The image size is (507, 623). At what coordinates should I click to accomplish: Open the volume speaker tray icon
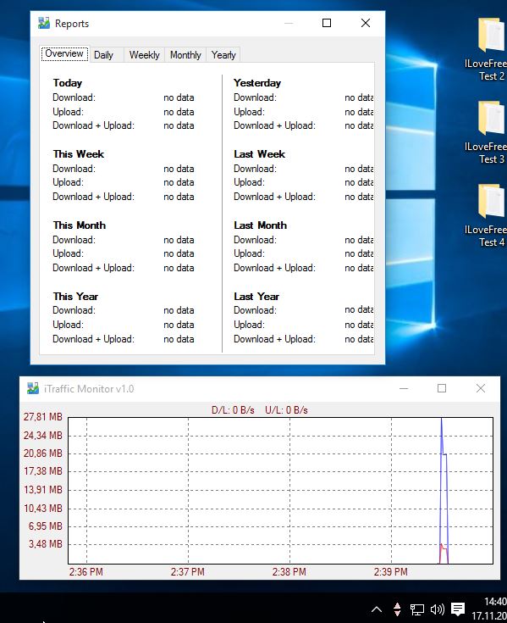[438, 609]
